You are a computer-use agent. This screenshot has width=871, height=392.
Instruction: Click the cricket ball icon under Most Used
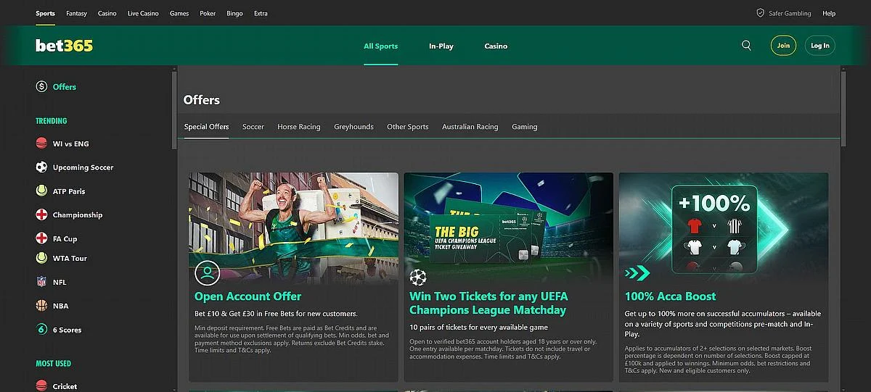[x=41, y=386]
